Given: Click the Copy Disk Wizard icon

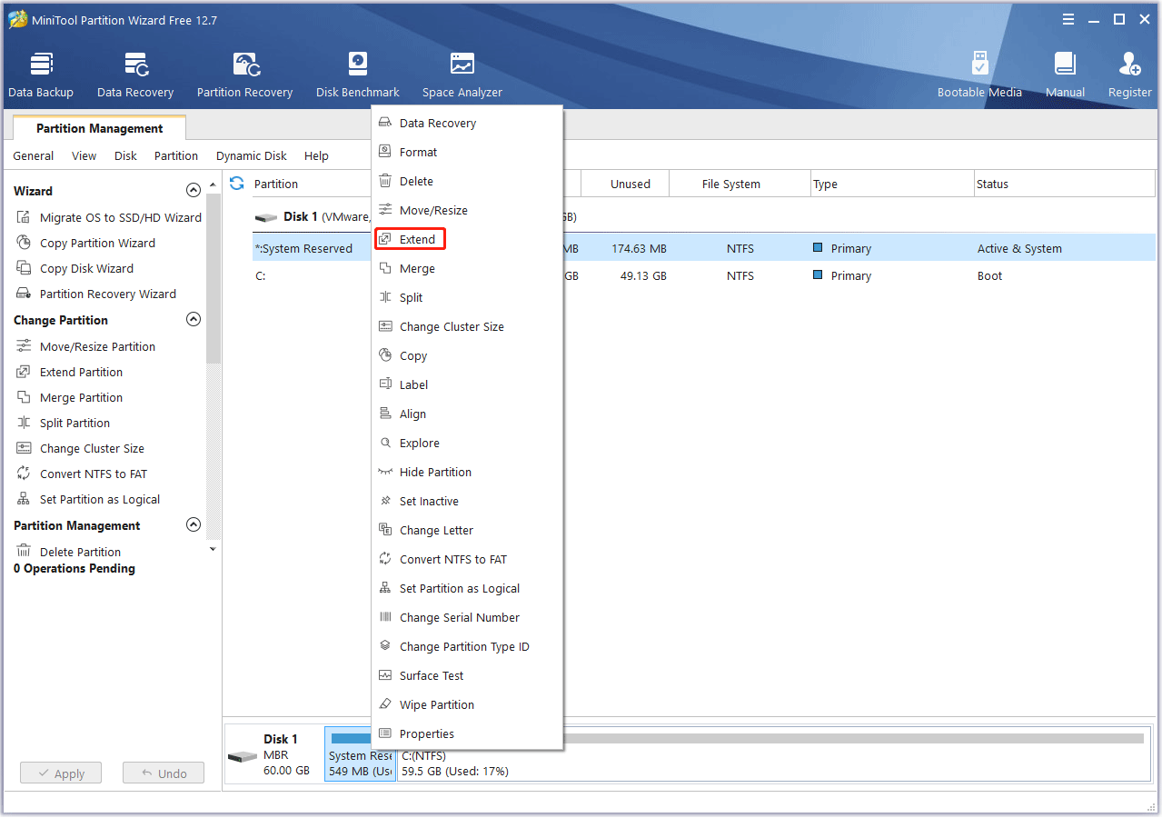Looking at the screenshot, I should tap(24, 268).
